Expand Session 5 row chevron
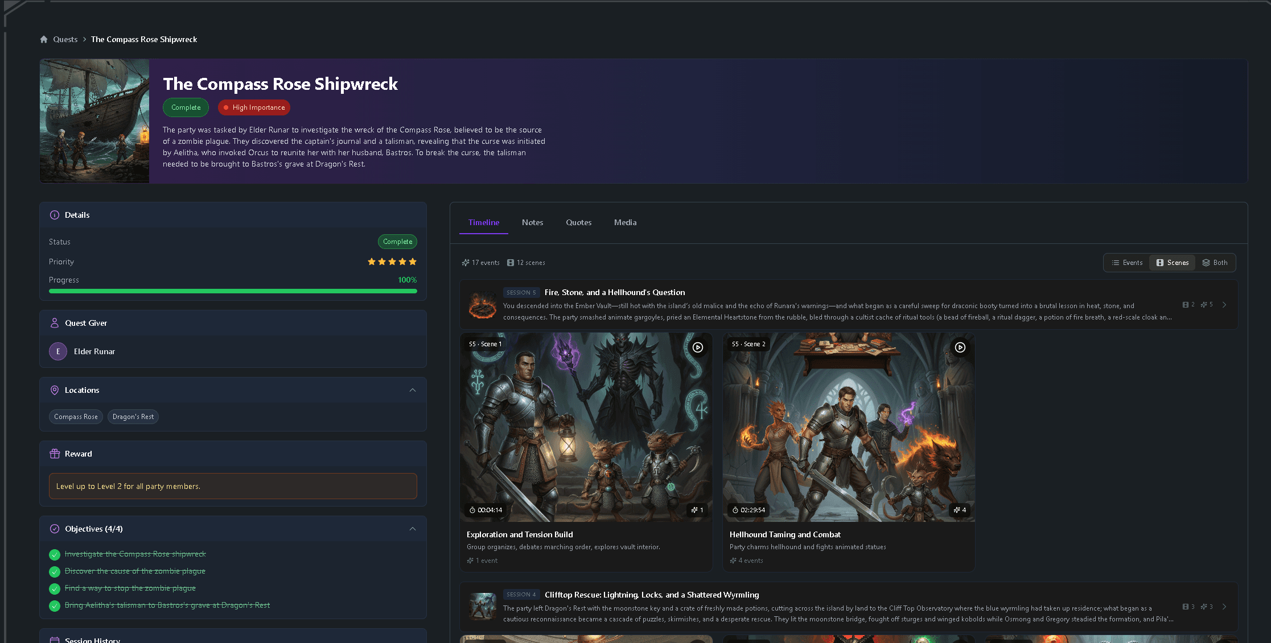Image resolution: width=1271 pixels, height=643 pixels. click(1224, 305)
